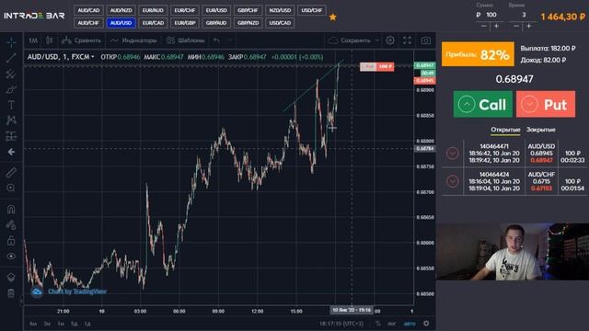Open the 1M timeframe interval selector
Image resolution: width=589 pixels, height=331 pixels.
(33, 40)
